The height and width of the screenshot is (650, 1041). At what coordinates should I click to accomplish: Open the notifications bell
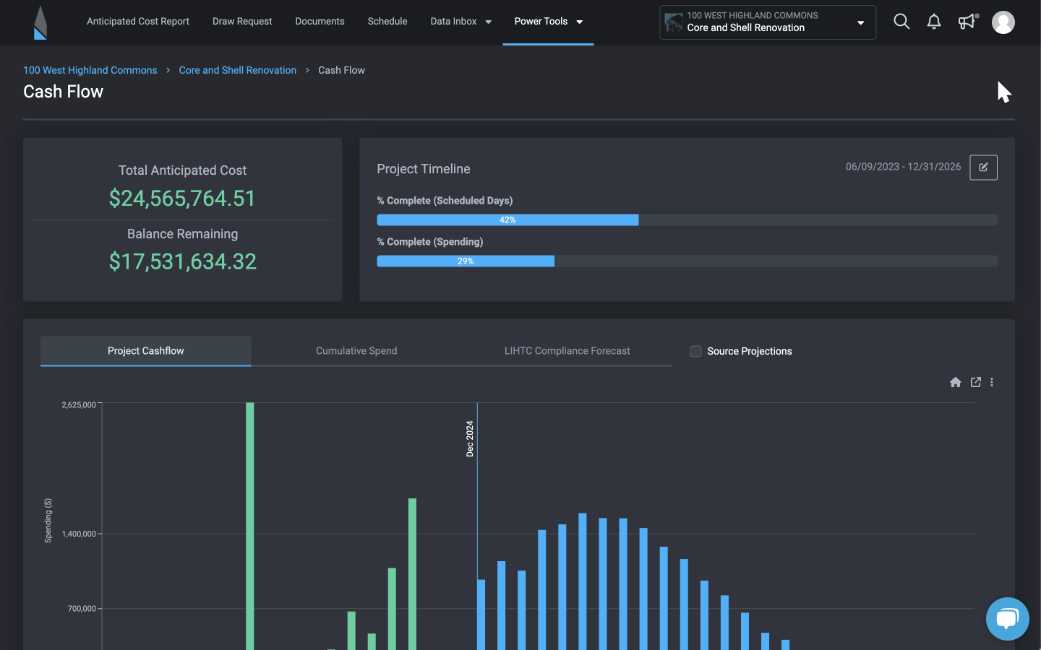click(934, 22)
